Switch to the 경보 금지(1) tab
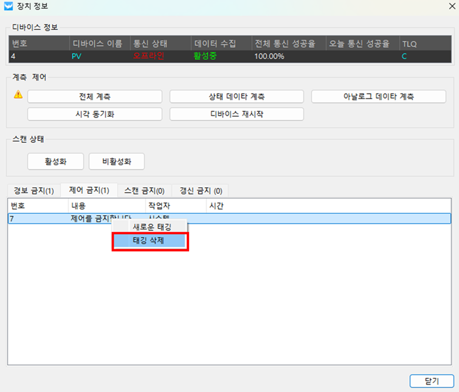Screen dimensions: 459x392 34,191
